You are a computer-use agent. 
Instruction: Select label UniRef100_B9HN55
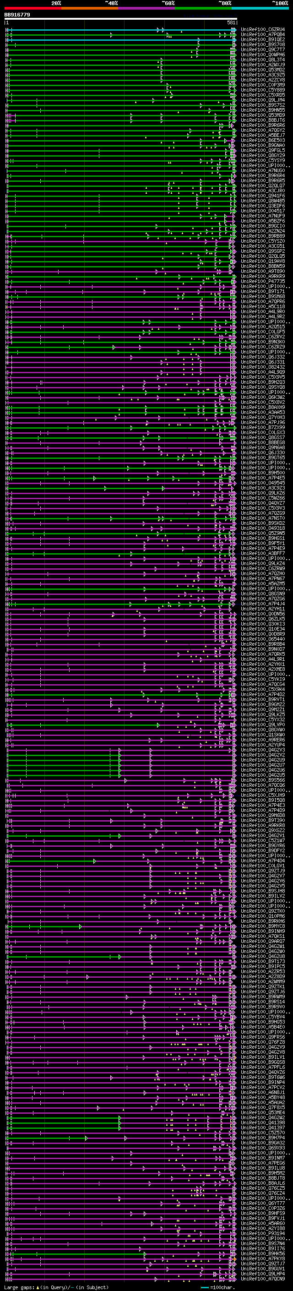point(263,110)
